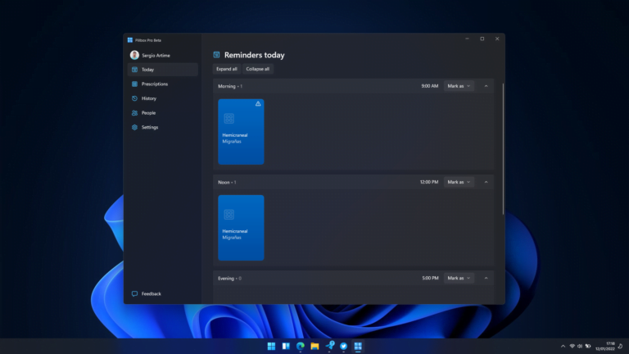Open the Today tab in sidebar
The width and height of the screenshot is (629, 354).
point(162,70)
